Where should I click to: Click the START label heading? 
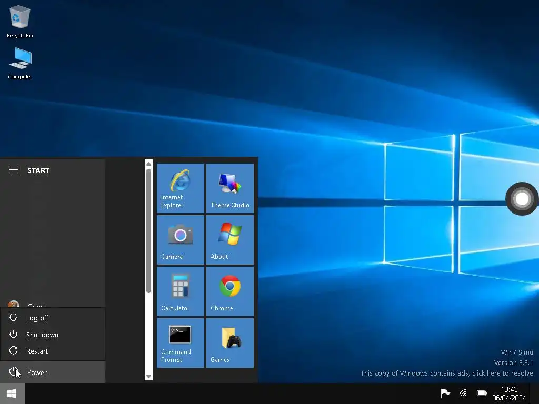point(38,170)
